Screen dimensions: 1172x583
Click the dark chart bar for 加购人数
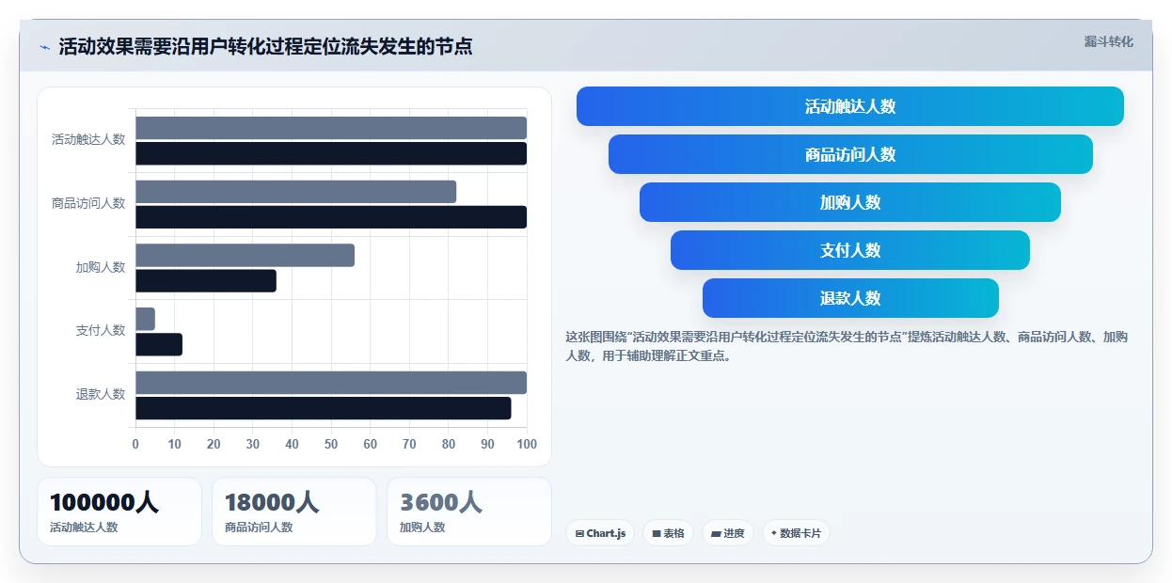tap(206, 280)
